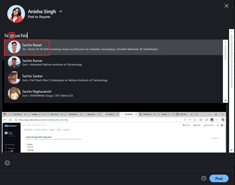Click the 'New tab' browser tab in the attached screenshot
Image resolution: width=235 pixels, height=185 pixels.
(184, 114)
